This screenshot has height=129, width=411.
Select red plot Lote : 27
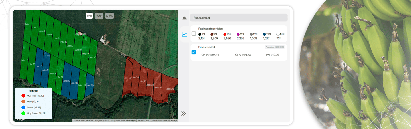pos(142,81)
